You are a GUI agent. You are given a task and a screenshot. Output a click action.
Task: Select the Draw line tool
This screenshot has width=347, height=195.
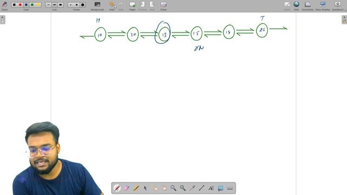(x=201, y=188)
